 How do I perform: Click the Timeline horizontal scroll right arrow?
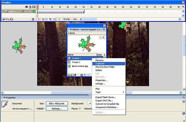[180, 19]
